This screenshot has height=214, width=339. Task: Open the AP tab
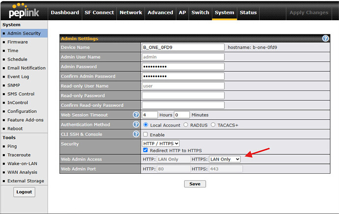[x=182, y=13]
